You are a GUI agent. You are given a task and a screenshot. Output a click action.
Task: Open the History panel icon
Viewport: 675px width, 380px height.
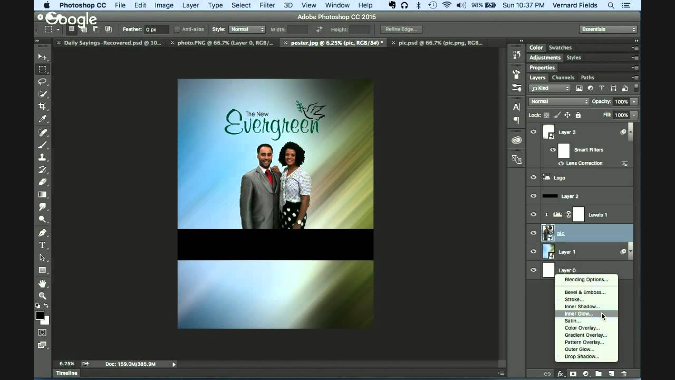516,54
